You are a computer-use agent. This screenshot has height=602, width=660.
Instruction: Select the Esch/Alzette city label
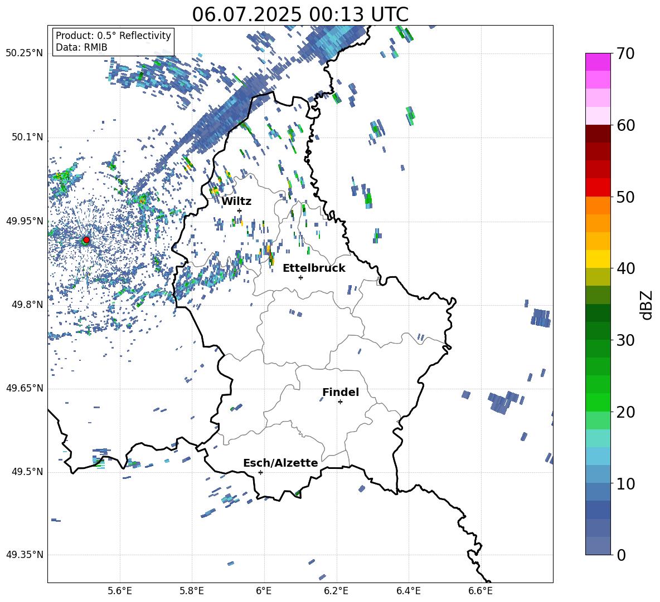280,463
